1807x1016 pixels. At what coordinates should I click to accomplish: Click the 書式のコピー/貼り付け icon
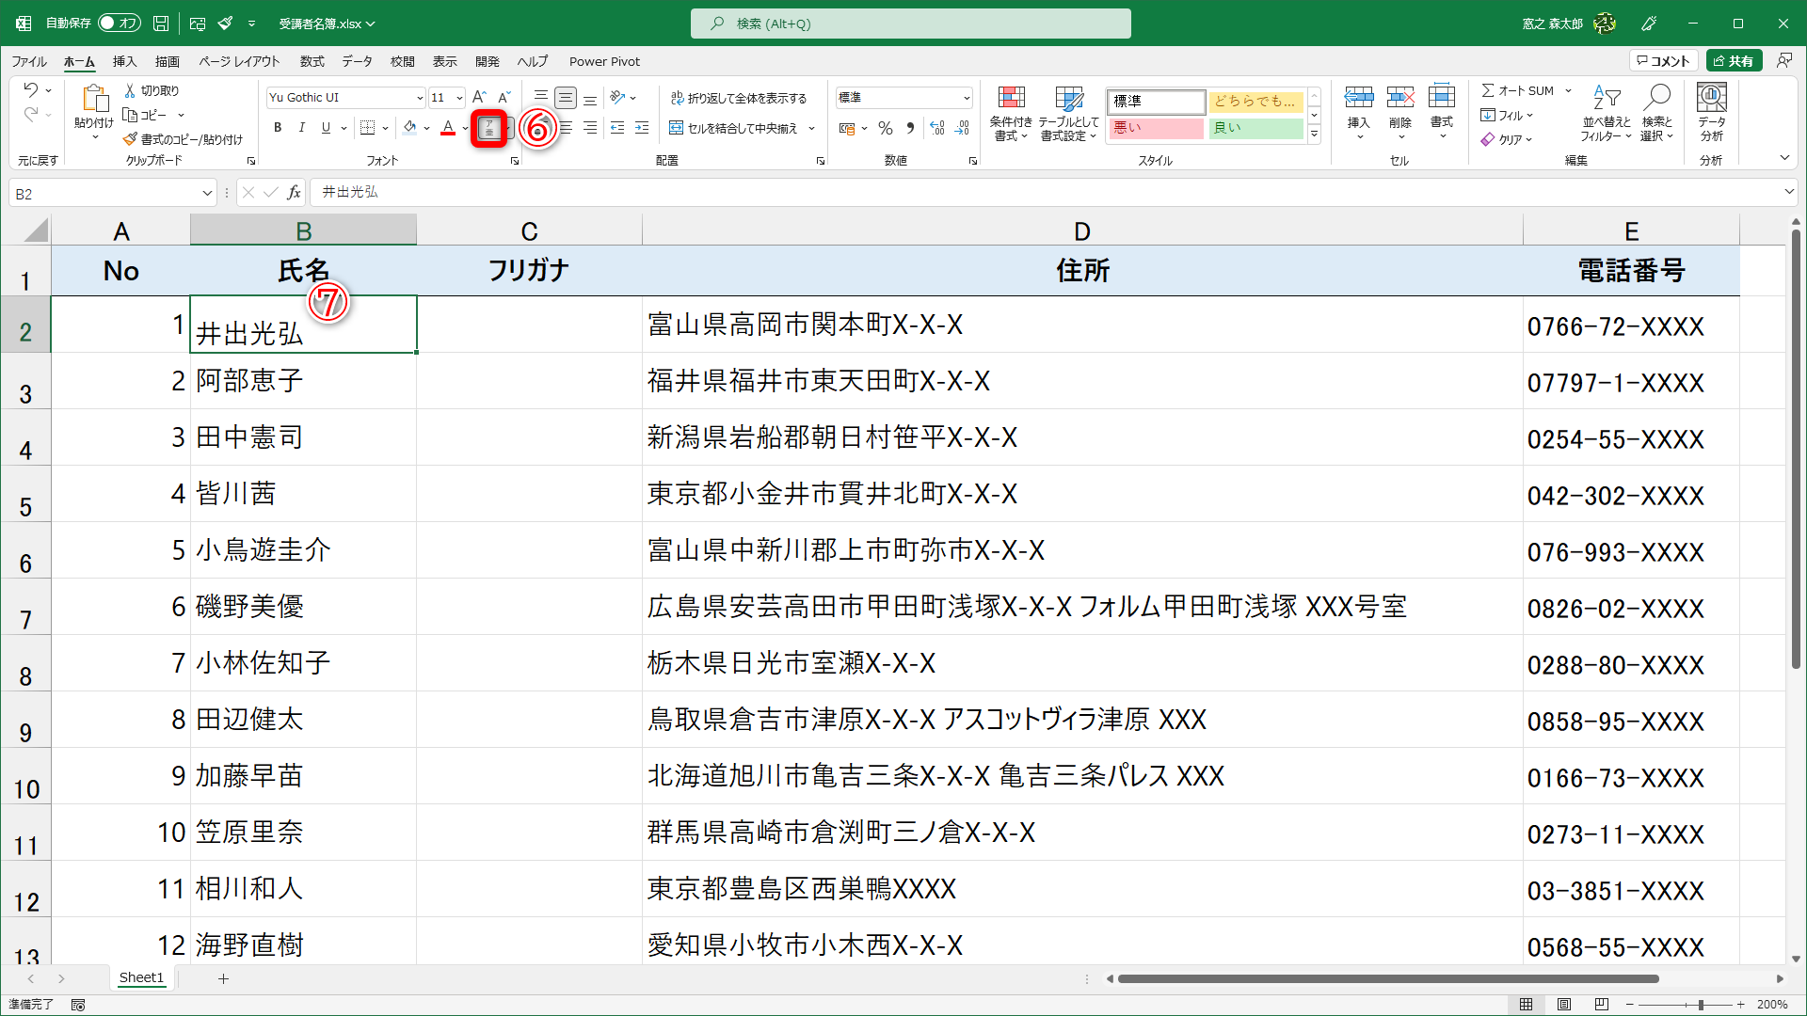pos(131,138)
